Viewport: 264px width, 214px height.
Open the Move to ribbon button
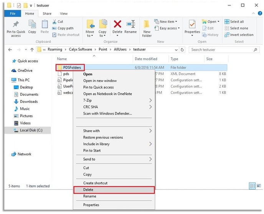90,28
